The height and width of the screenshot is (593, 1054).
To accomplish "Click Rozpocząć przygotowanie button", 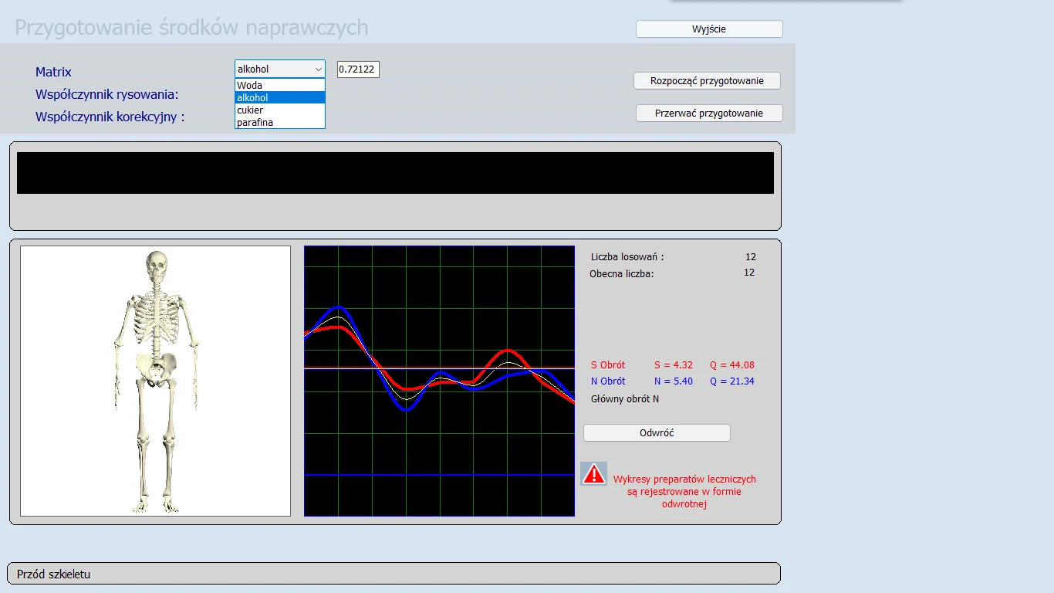I will tap(707, 81).
